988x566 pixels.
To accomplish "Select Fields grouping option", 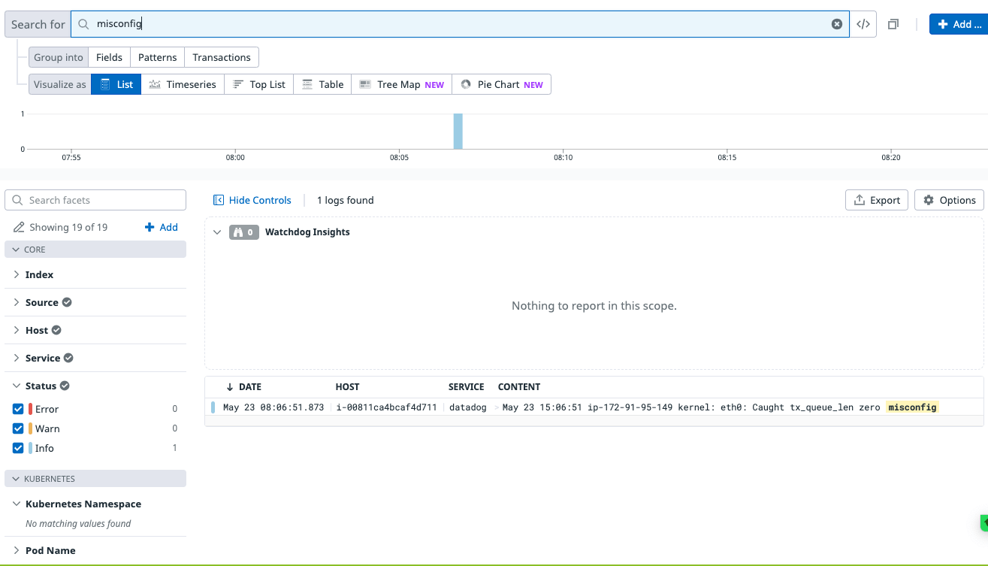I will [109, 57].
